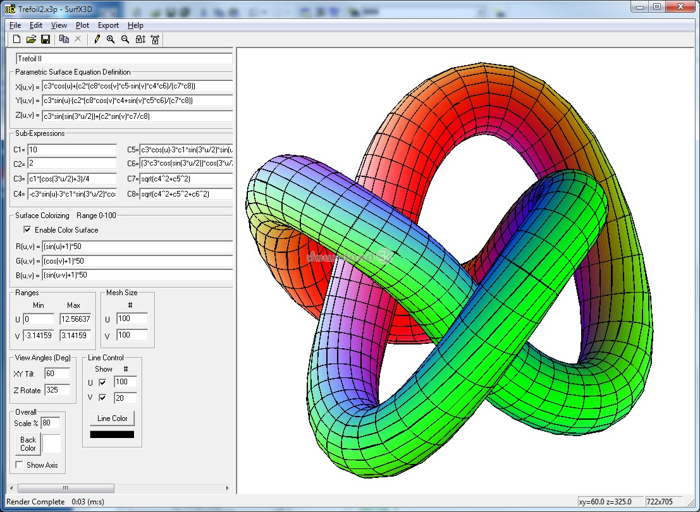Click the 'Render Complete' status text
The width and height of the screenshot is (700, 512).
click(x=35, y=502)
